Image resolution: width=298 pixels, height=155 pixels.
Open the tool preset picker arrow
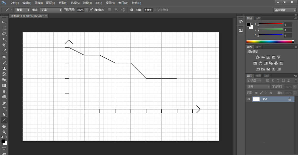[x=11, y=10]
